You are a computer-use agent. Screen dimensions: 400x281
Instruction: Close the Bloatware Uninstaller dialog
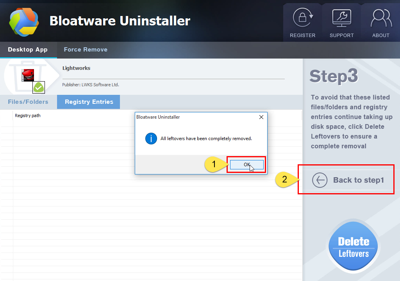point(261,117)
